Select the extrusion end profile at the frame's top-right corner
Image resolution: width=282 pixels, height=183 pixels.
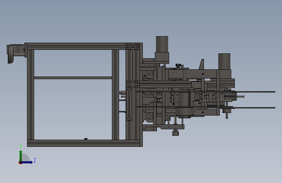point(133,46)
